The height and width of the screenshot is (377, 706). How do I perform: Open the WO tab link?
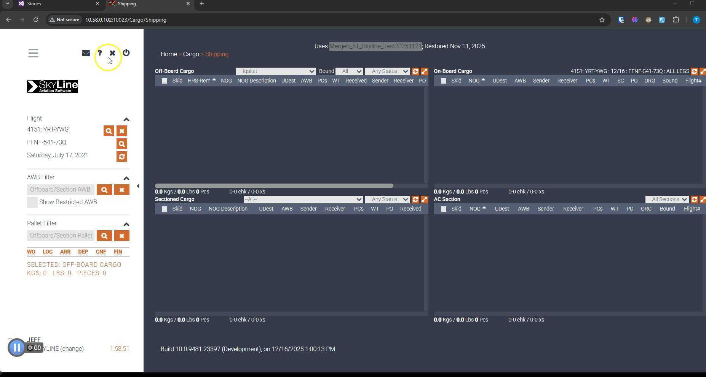(x=31, y=252)
